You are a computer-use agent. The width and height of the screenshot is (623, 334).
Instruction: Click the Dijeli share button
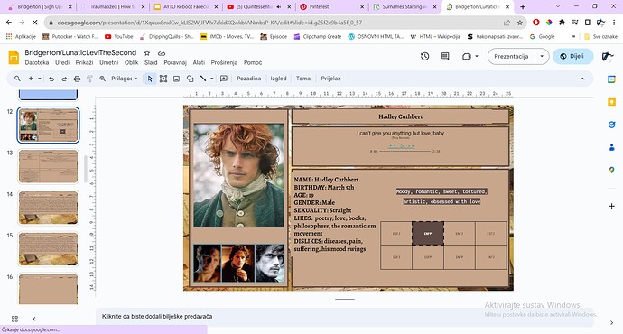click(x=572, y=56)
